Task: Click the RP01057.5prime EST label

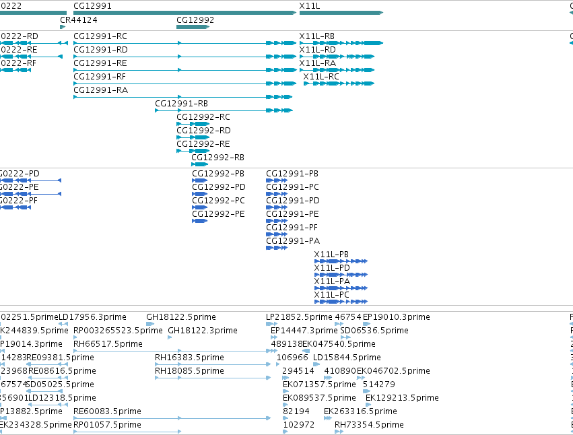Action: [x=107, y=425]
